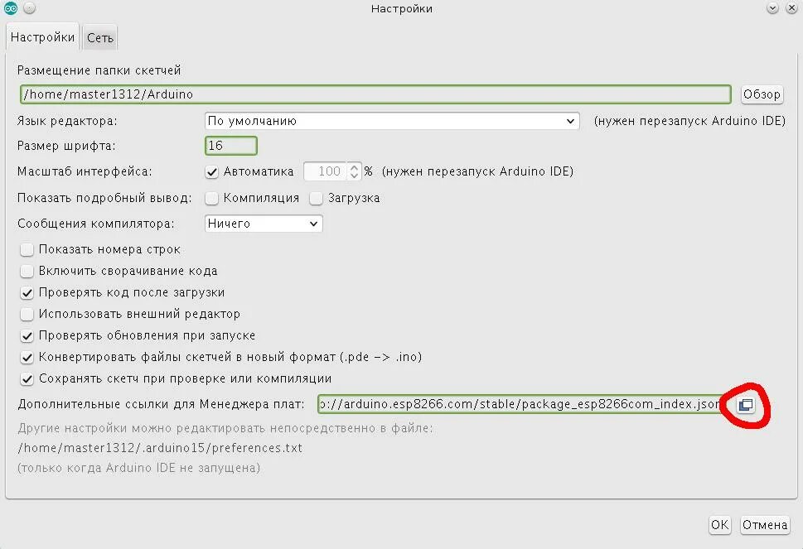Uncheck Сохранять скетч при проверке или компиляции

pos(27,379)
